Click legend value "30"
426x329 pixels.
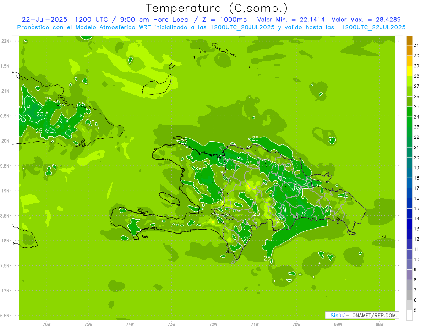pyautogui.click(x=417, y=56)
